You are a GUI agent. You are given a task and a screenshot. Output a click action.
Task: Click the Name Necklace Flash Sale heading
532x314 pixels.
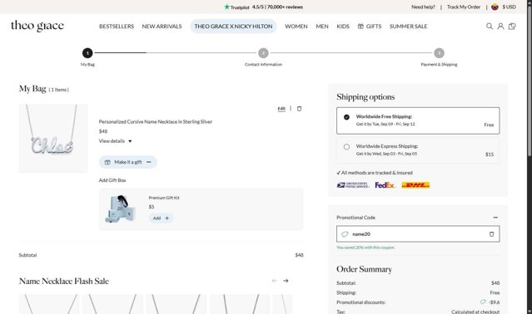pyautogui.click(x=64, y=281)
